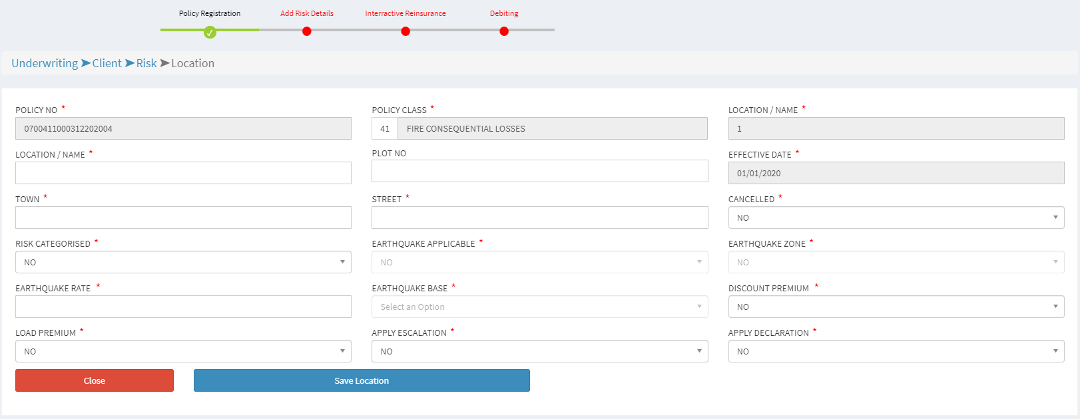Open the Apply Declaration dropdown

tap(896, 351)
